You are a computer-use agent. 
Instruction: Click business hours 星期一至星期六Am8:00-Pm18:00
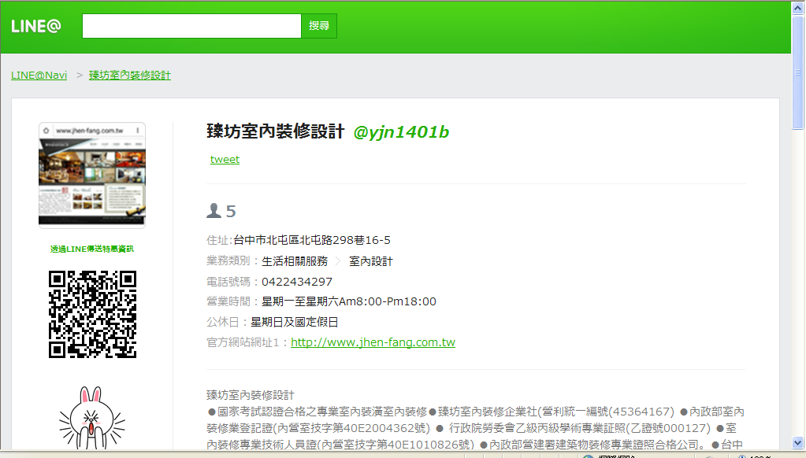349,301
